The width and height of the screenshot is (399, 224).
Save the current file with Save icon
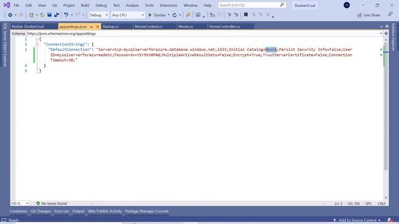point(49,15)
